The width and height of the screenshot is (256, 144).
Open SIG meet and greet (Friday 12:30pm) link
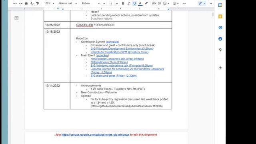point(114,76)
